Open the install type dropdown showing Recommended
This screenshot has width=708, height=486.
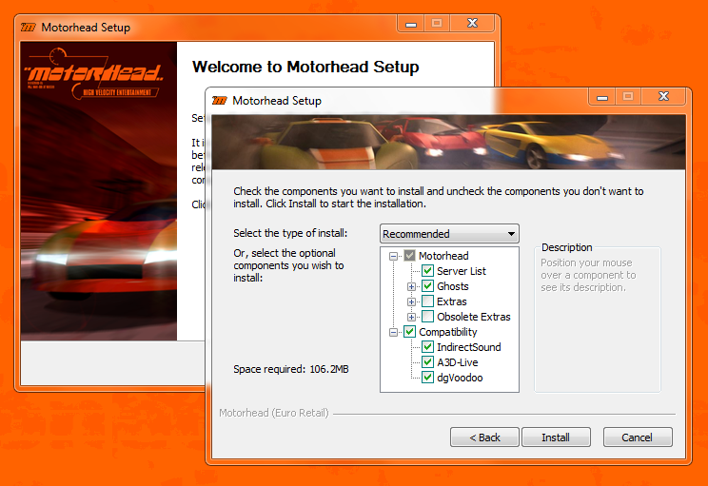coord(449,234)
